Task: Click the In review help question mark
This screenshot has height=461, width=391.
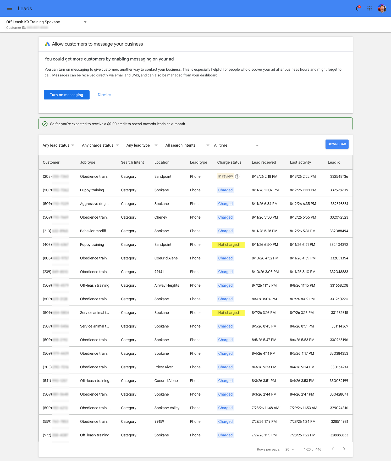Action: (237, 176)
